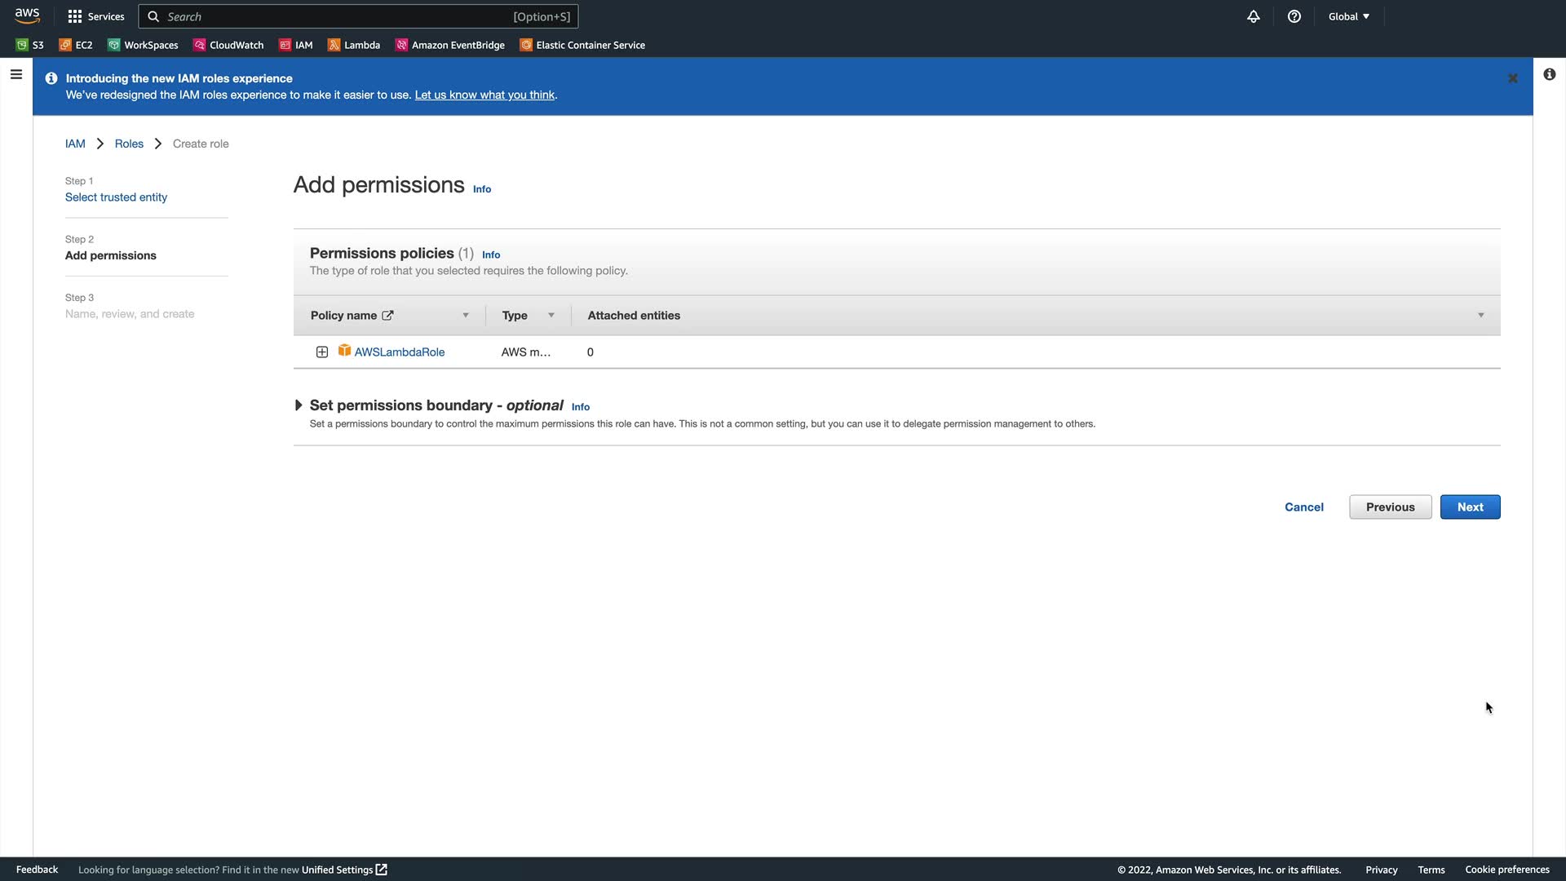Open the info panel icon at right edge
The height and width of the screenshot is (881, 1566).
pyautogui.click(x=1549, y=74)
